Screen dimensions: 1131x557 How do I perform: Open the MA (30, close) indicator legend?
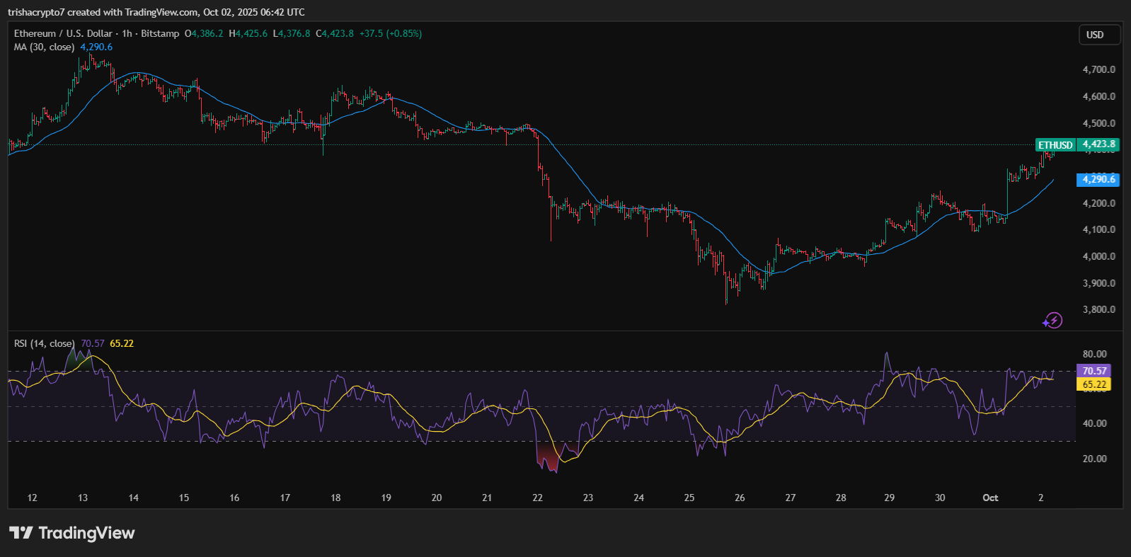tap(44, 47)
